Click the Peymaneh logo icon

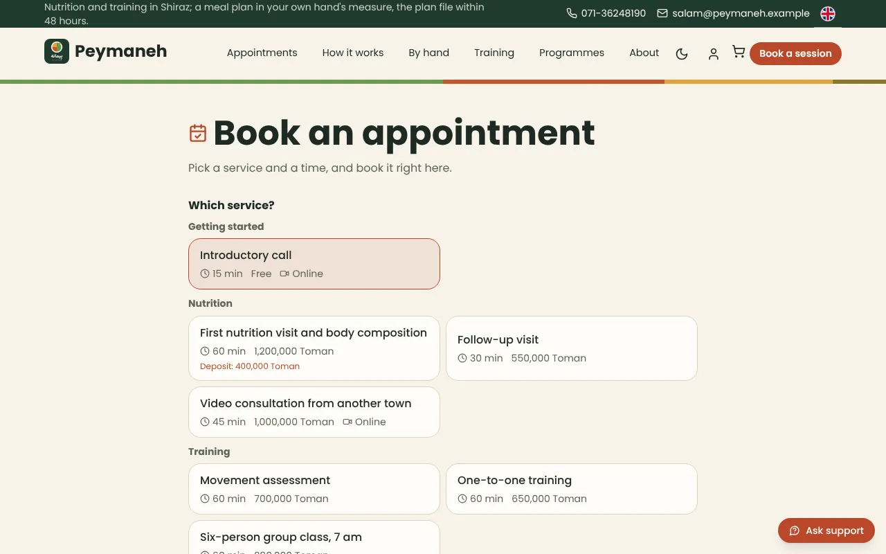point(57,51)
